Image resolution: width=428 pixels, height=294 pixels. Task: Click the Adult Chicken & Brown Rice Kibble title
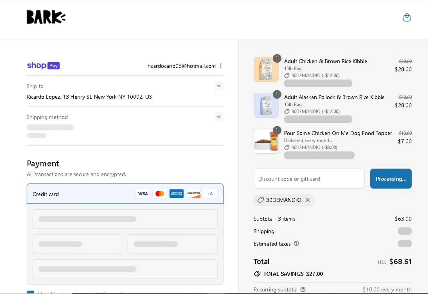coord(326,61)
